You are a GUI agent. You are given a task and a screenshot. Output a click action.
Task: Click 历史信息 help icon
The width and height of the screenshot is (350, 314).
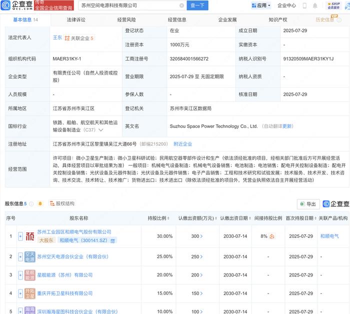(339, 20)
